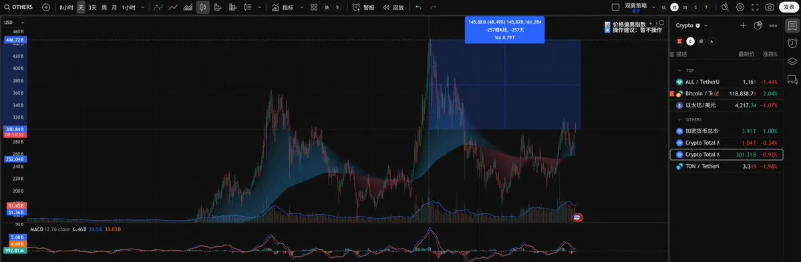Open chart settings hexagon gear icon
This screenshot has height=262, width=801.
tap(740, 7)
